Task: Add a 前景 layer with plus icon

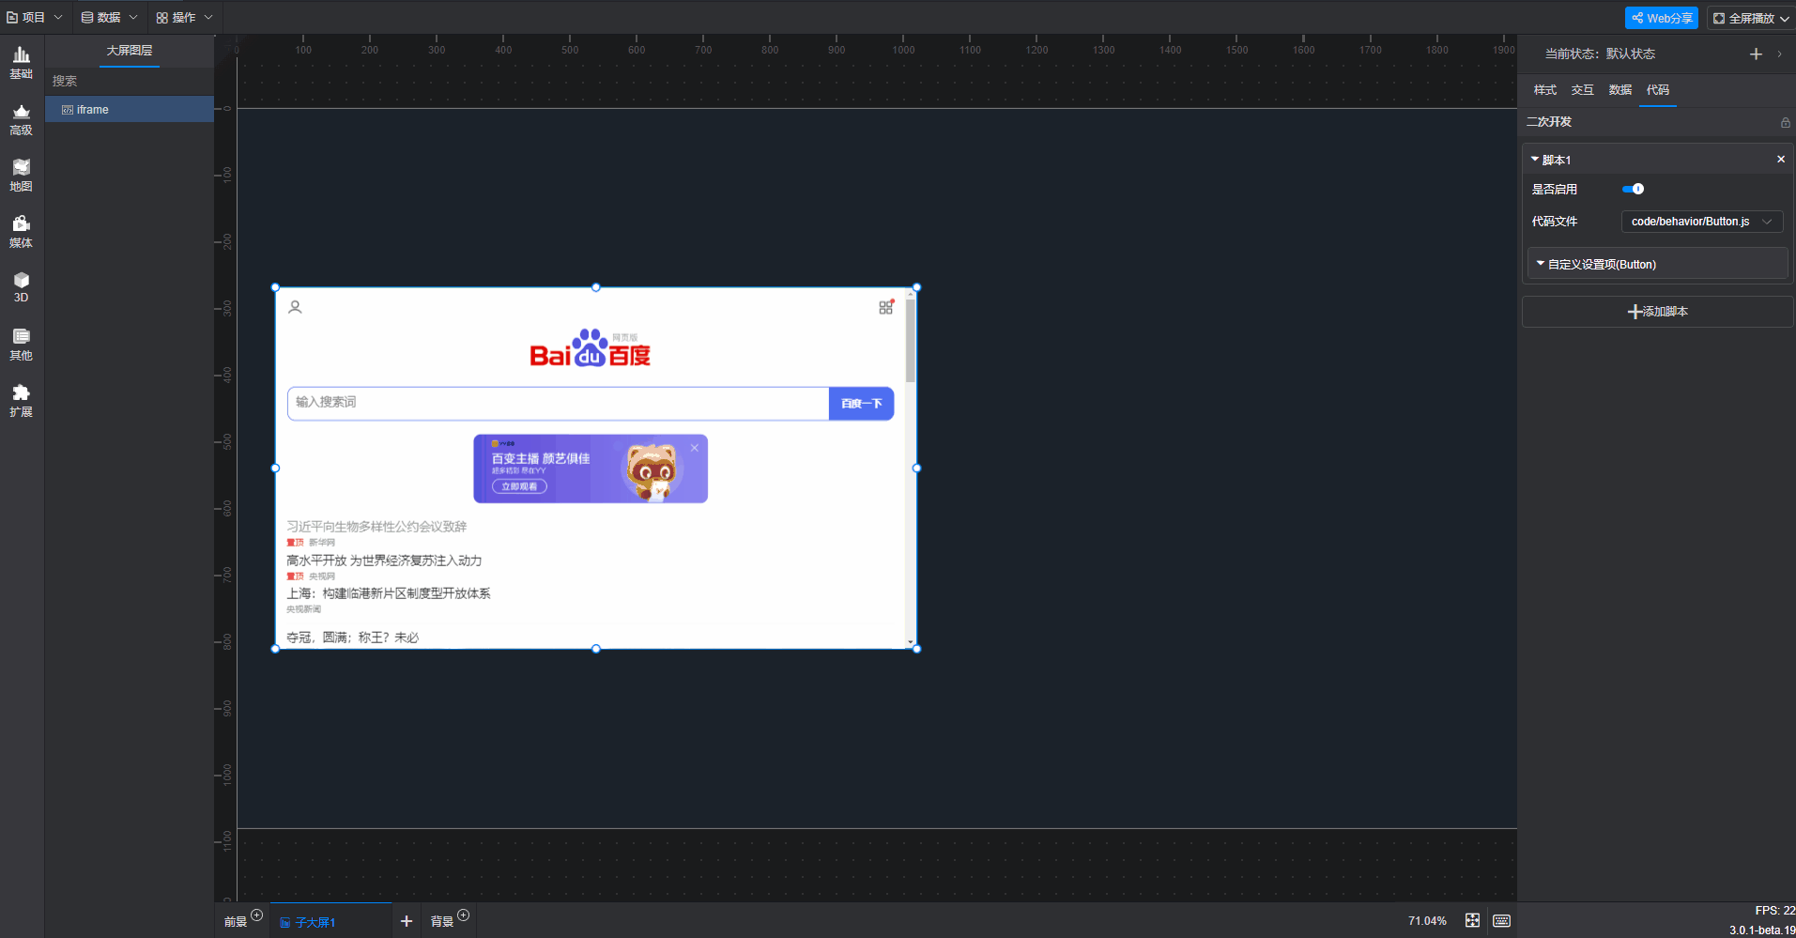Action: (x=256, y=915)
